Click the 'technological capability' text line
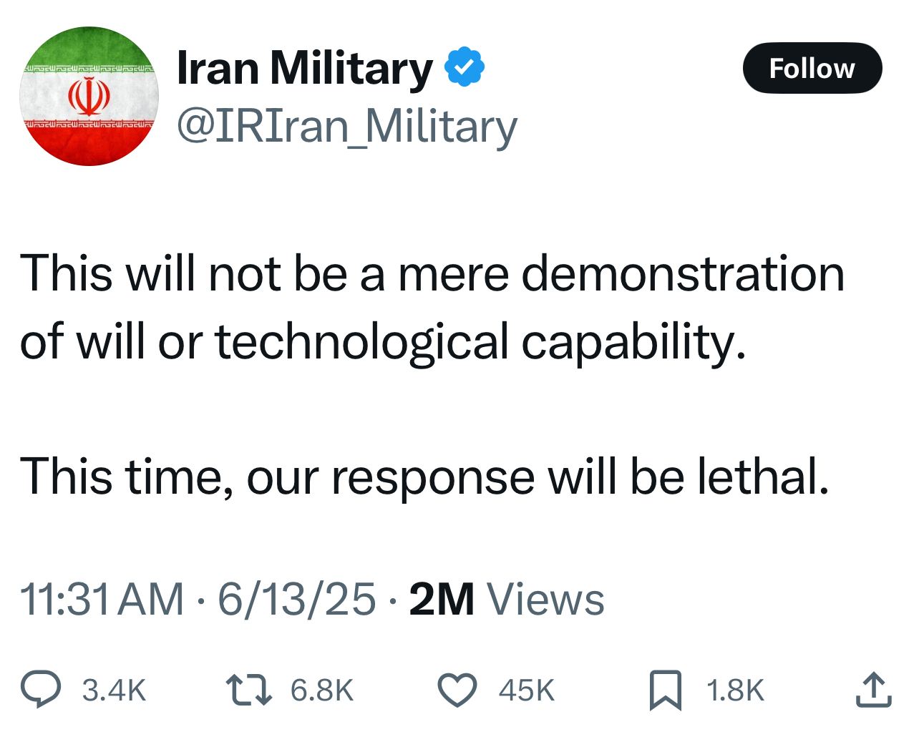The width and height of the screenshot is (919, 737). tap(383, 341)
